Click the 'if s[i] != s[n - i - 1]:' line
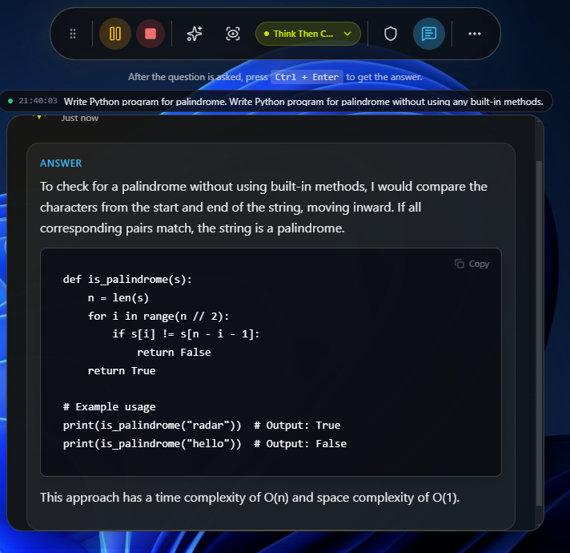This screenshot has width=570, height=553. click(x=186, y=334)
